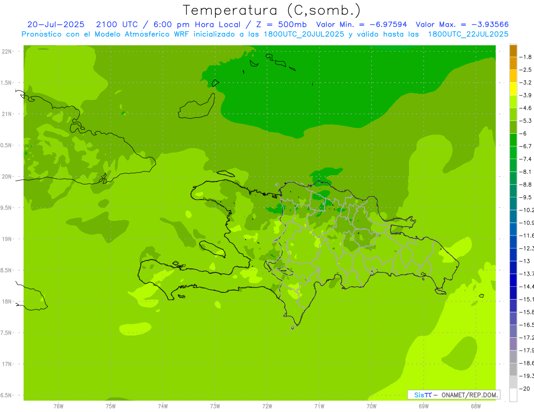Pick the yellow swatch between -3.2 and -3.9
534x412 pixels.
pyautogui.click(x=513, y=89)
